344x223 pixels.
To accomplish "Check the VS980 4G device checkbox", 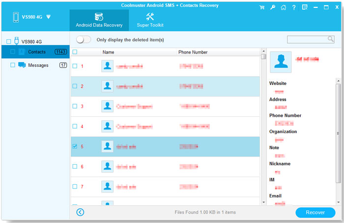I will (x=9, y=41).
